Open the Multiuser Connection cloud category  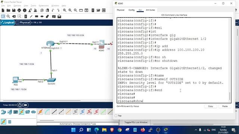coord(33,112)
